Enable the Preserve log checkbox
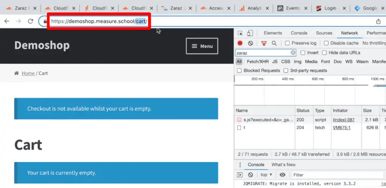The height and width of the screenshot is (188, 386). 287,43
